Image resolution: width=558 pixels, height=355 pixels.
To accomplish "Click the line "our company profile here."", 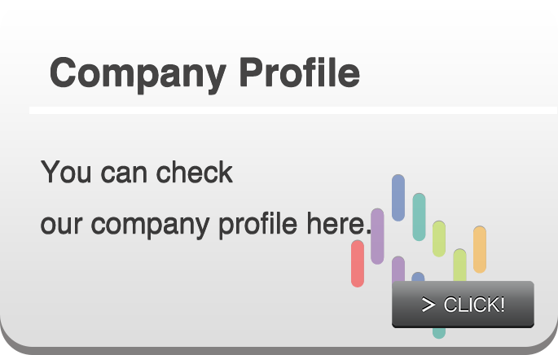I will point(206,226).
